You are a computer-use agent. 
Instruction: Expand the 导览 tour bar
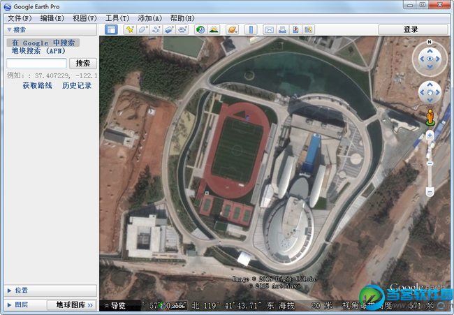[115, 305]
